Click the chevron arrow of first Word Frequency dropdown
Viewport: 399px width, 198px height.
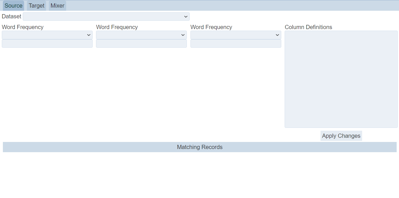pos(89,35)
